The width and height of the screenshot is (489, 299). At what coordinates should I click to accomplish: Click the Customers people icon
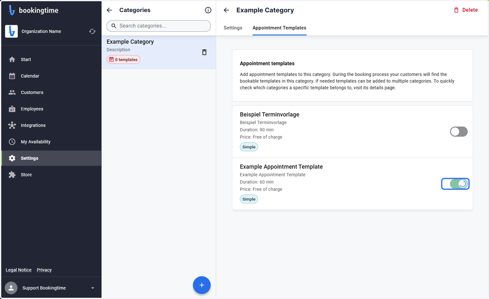pos(12,92)
